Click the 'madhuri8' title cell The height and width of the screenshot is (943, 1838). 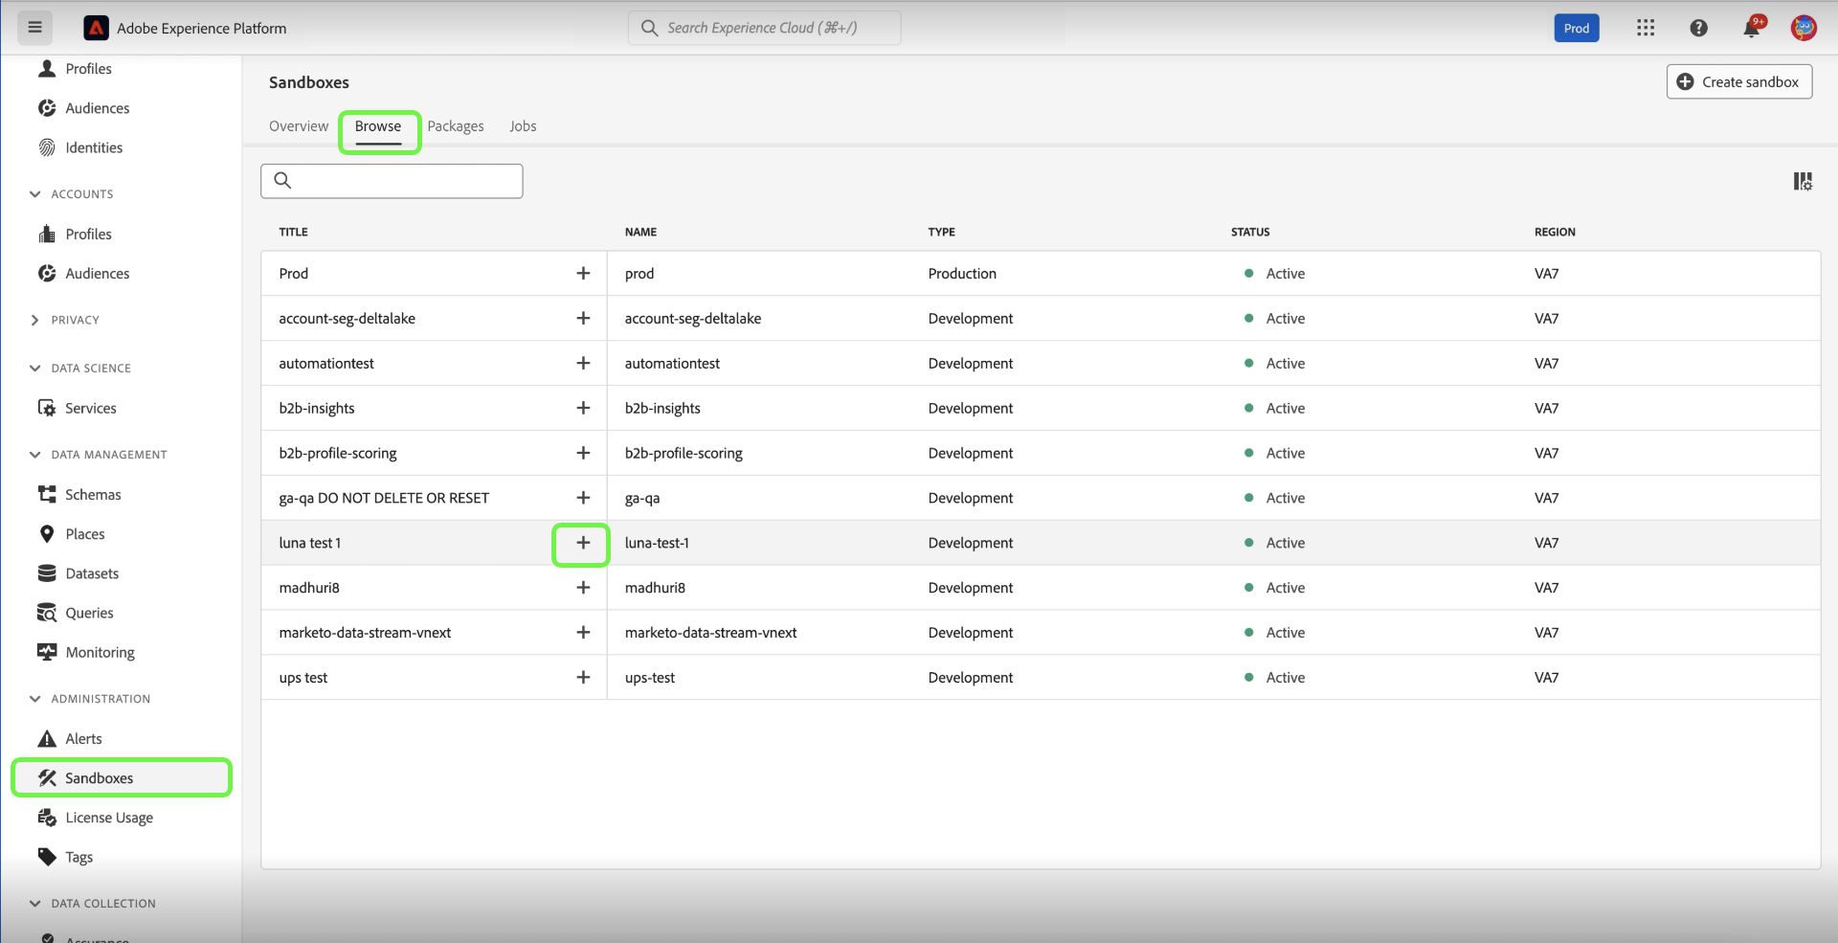(x=309, y=589)
